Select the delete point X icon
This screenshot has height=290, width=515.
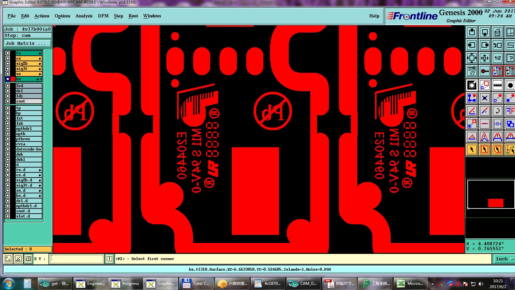tap(485, 98)
